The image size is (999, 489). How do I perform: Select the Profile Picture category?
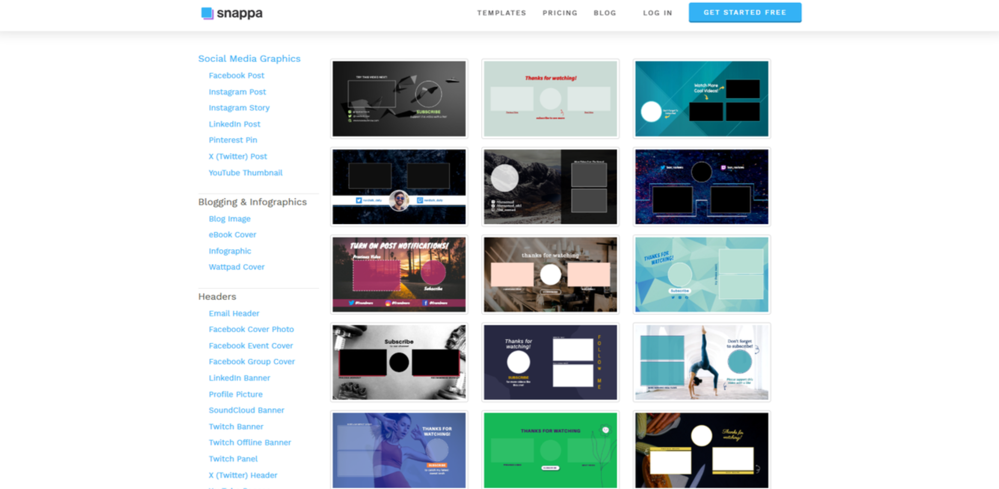[x=235, y=394]
